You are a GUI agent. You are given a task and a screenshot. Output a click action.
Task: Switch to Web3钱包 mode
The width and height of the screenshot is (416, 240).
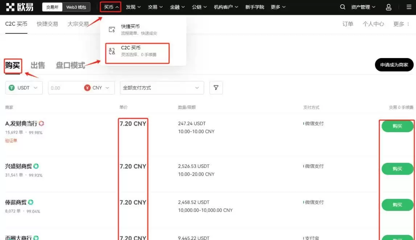point(77,7)
